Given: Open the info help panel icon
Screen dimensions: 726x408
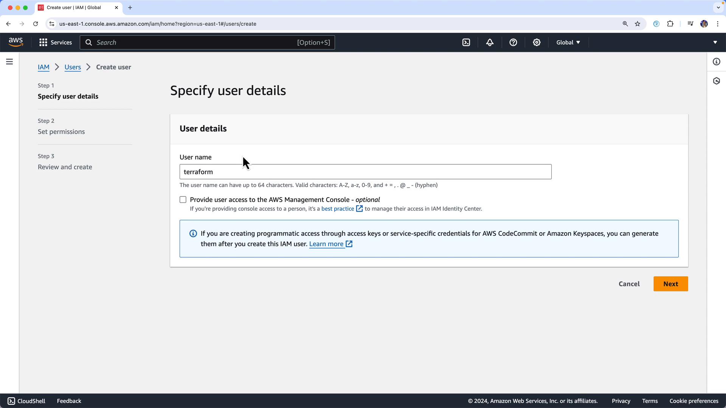Looking at the screenshot, I should click(717, 62).
